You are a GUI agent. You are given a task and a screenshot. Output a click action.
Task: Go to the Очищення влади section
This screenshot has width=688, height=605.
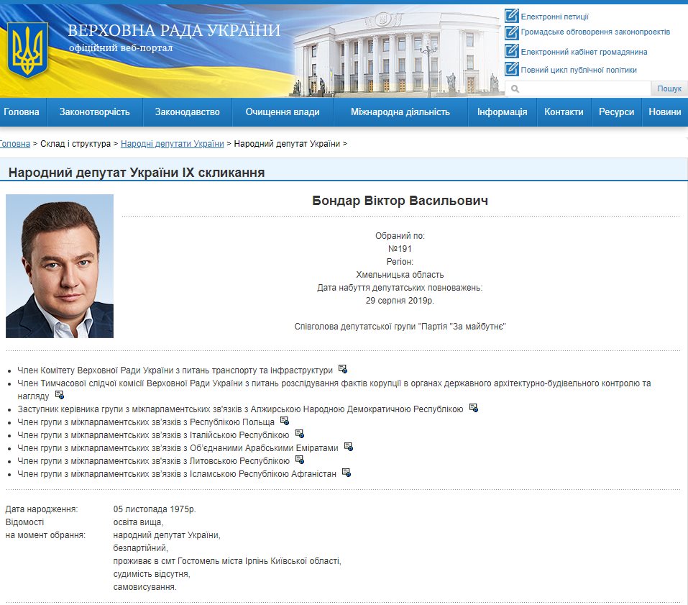283,112
